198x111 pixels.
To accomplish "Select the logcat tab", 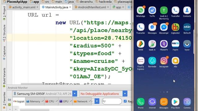I will (19, 101).
